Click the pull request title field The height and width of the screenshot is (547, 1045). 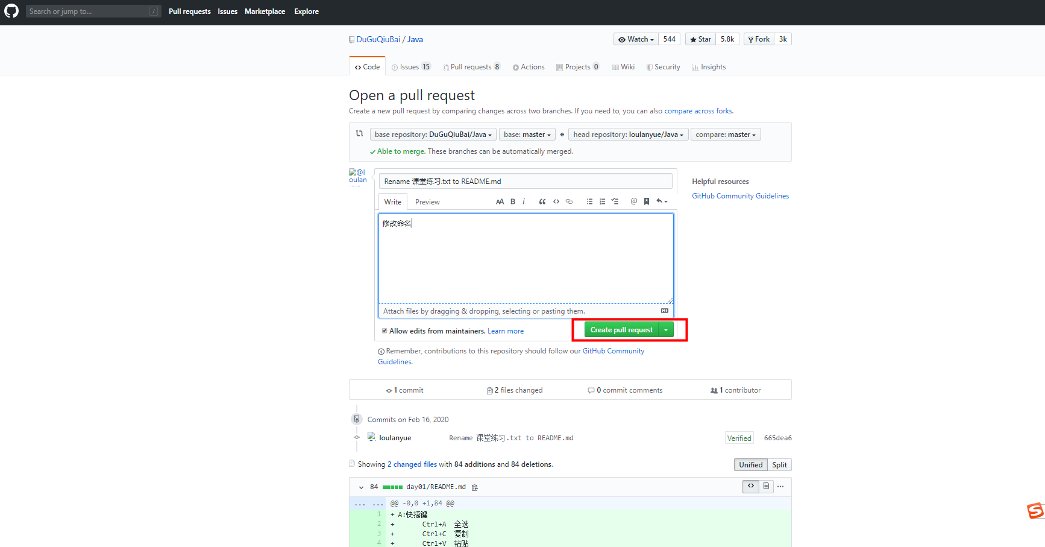pos(526,181)
